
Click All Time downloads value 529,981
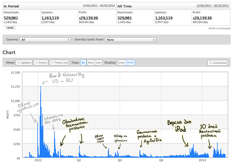125,18
